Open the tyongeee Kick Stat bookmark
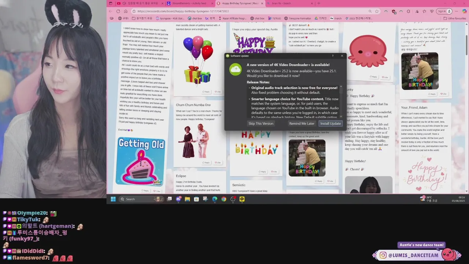The image size is (469, 264). pyautogui.click(x=170, y=18)
